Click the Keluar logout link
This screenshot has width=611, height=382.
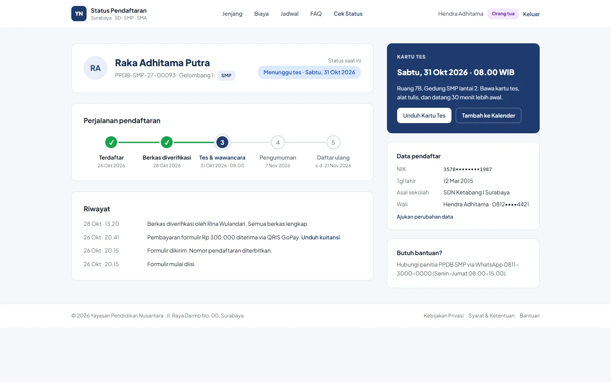pos(531,14)
